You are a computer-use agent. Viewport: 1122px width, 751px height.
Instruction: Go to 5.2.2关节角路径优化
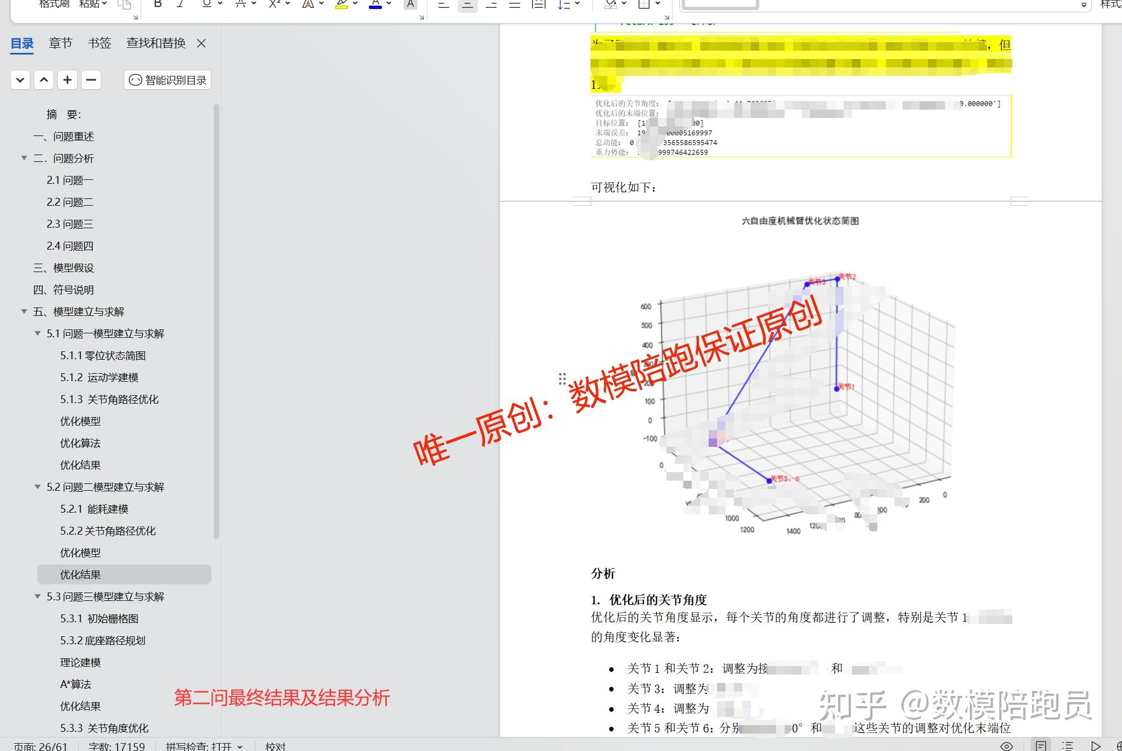tap(108, 531)
